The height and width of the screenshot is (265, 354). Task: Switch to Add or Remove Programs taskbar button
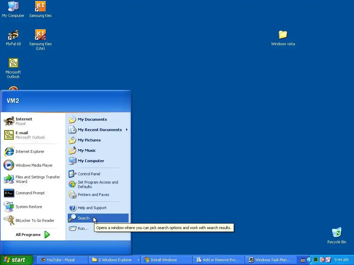[x=218, y=260]
